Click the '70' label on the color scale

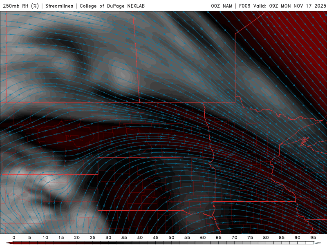point(234,238)
